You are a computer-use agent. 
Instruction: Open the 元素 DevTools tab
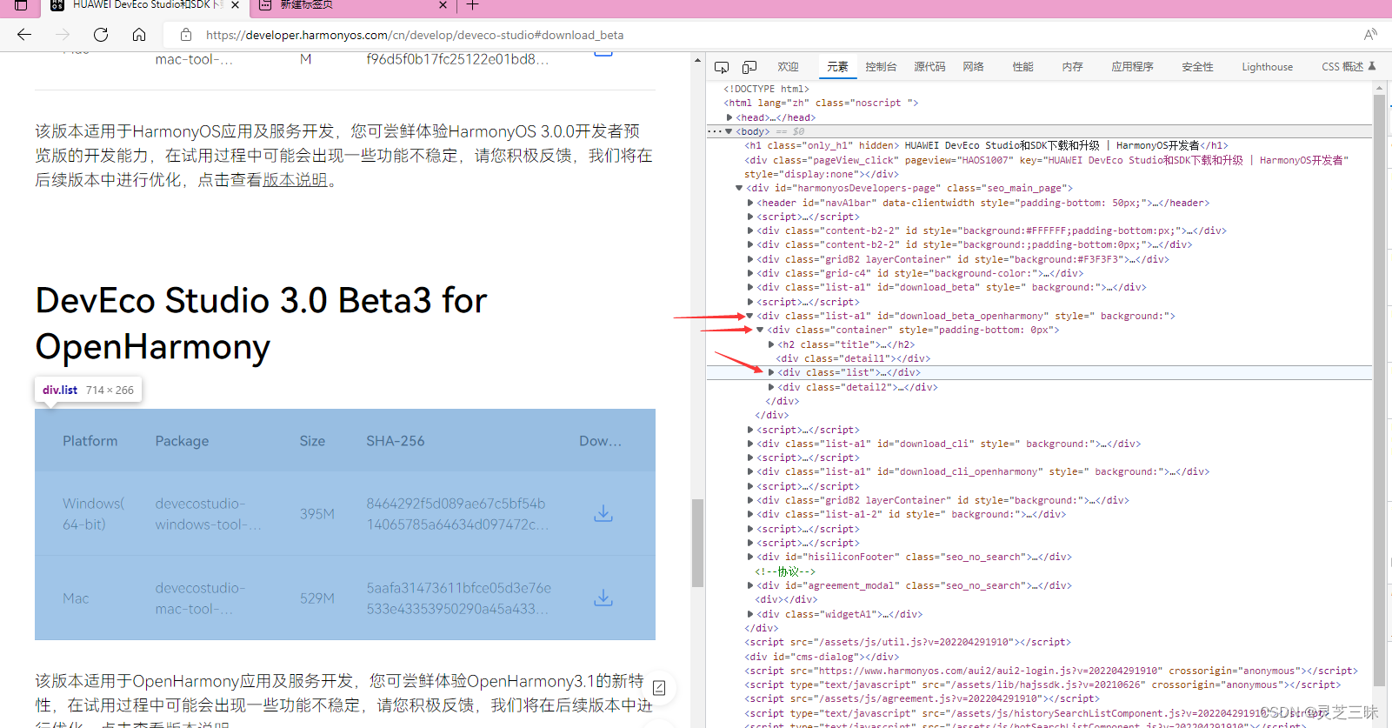837,67
